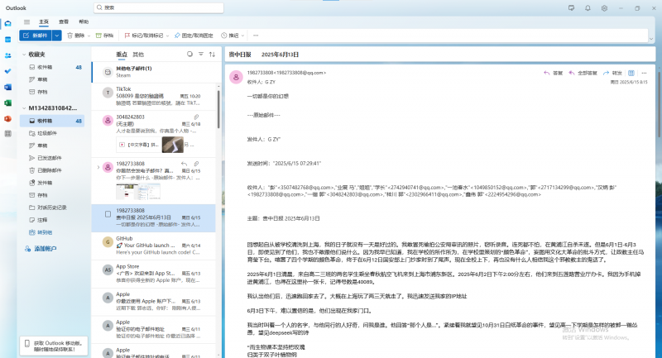Click the sender avatar in the reading pane
662x358 pixels.
coord(236,77)
